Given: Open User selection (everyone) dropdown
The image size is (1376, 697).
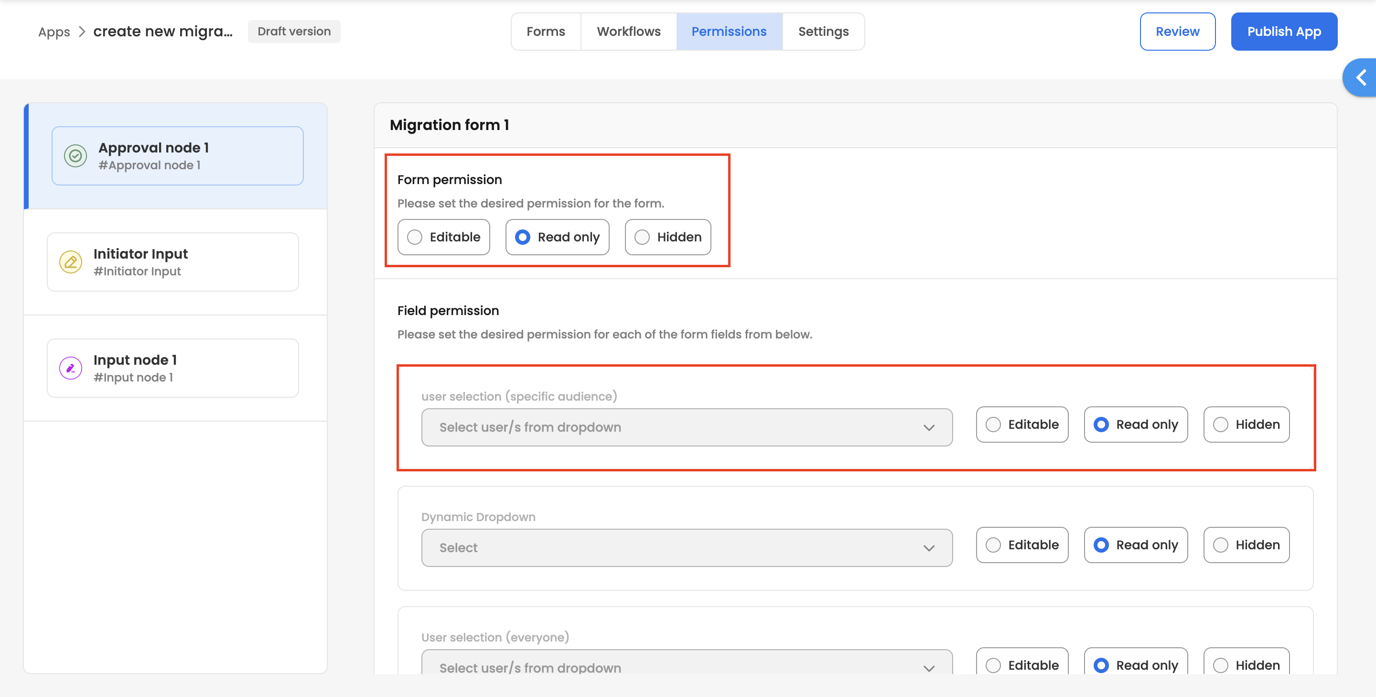Looking at the screenshot, I should [687, 666].
